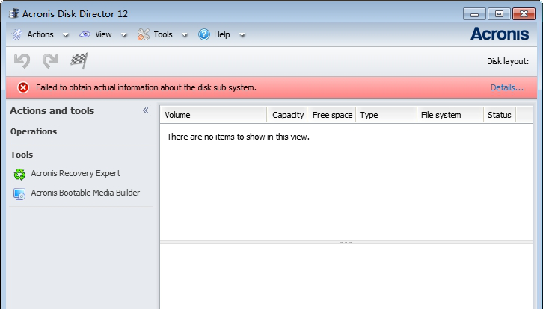This screenshot has height=321, width=543.
Task: Click the Redo arrow icon
Action: [51, 61]
